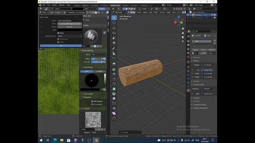Open the File menu
255x143 pixels.
pyautogui.click(x=44, y=5)
